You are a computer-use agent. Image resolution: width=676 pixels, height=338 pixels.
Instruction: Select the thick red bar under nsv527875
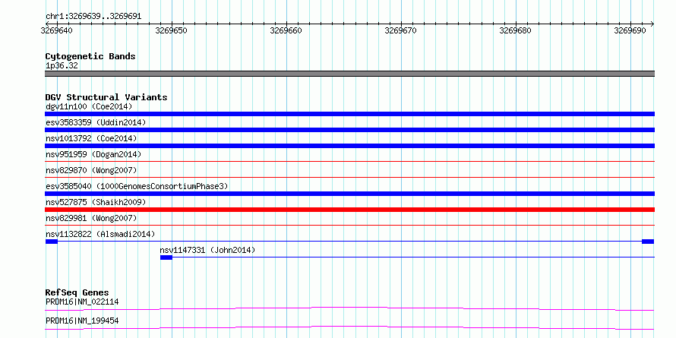point(349,210)
